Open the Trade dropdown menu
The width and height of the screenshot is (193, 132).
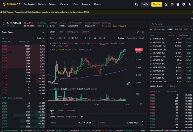pyautogui.click(x=53, y=4)
